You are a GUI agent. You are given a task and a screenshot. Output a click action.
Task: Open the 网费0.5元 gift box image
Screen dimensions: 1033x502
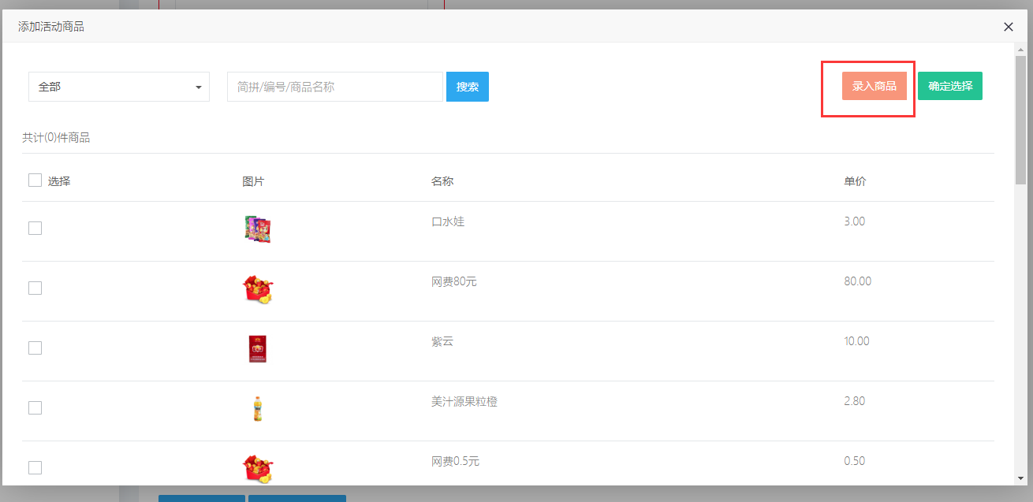click(x=257, y=468)
